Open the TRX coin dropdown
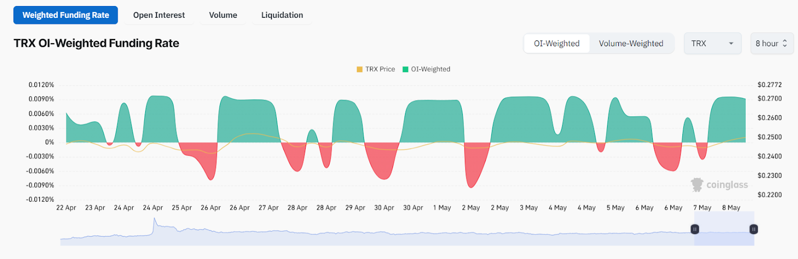Viewport: 798px width, 259px height. tap(712, 43)
